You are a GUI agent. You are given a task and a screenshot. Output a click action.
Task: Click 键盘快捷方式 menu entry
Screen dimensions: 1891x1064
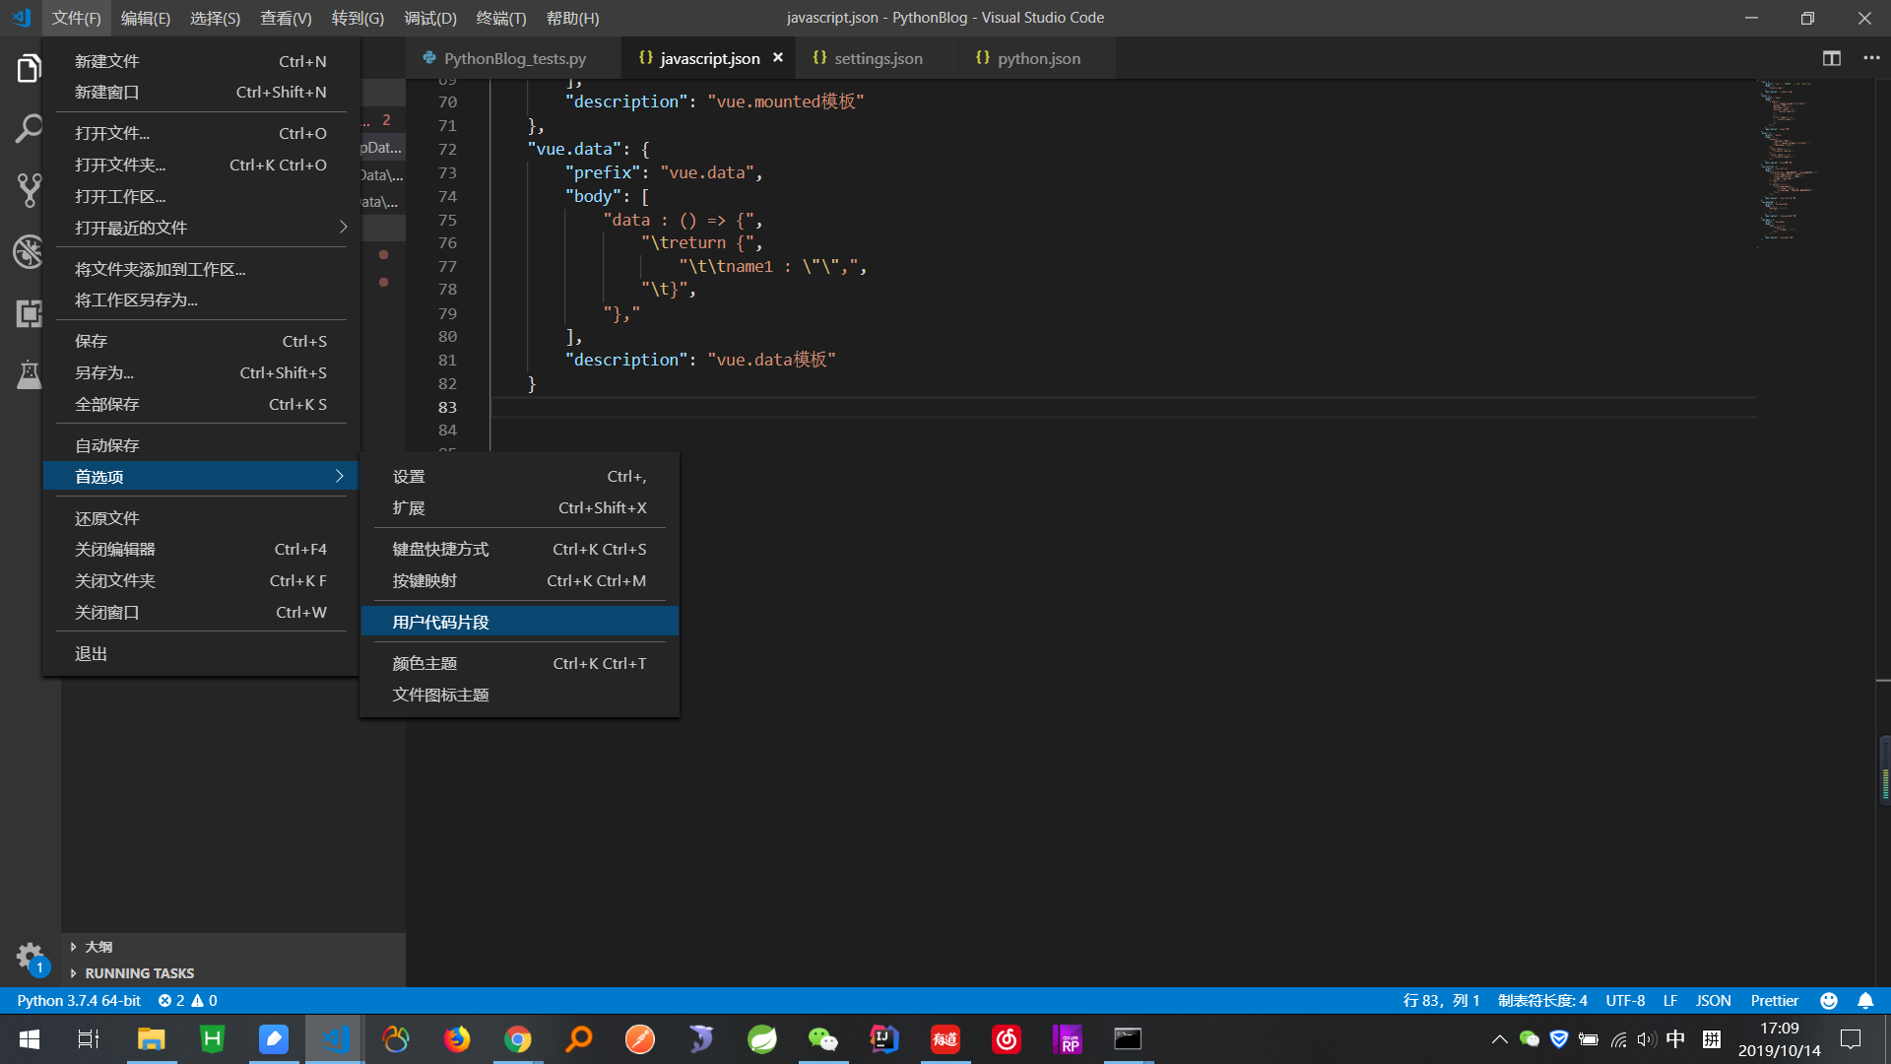pyautogui.click(x=440, y=549)
